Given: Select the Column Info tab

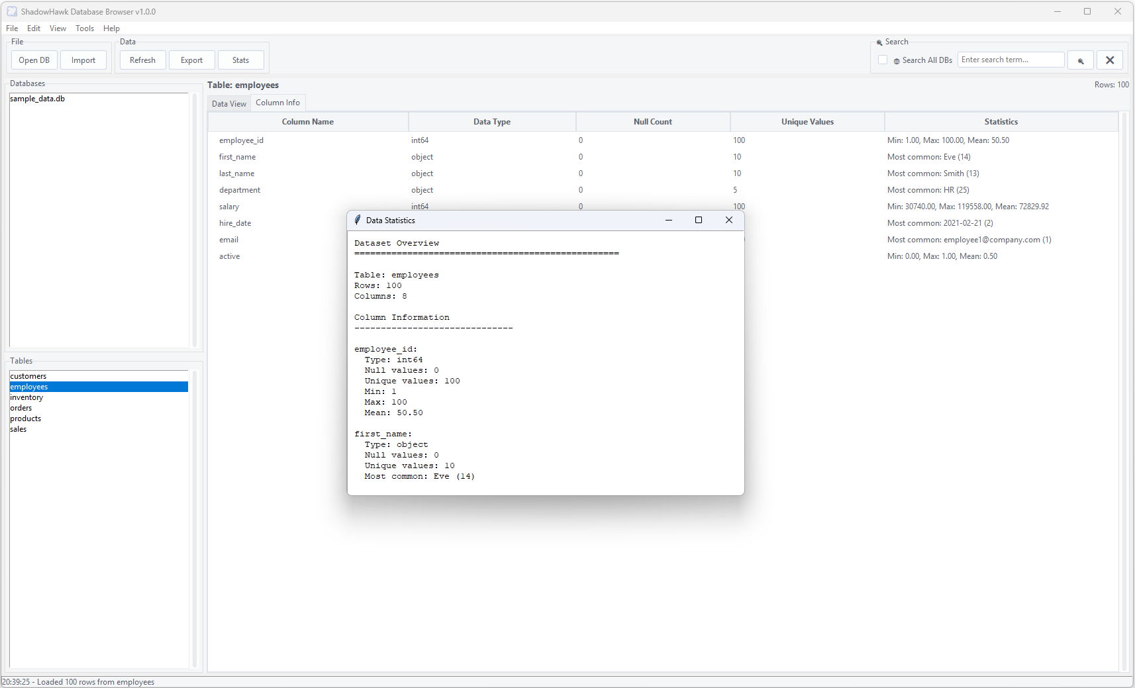Looking at the screenshot, I should [277, 103].
